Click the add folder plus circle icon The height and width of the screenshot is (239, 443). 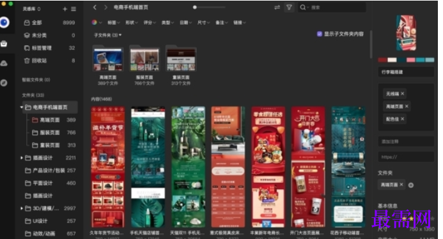[411, 185]
